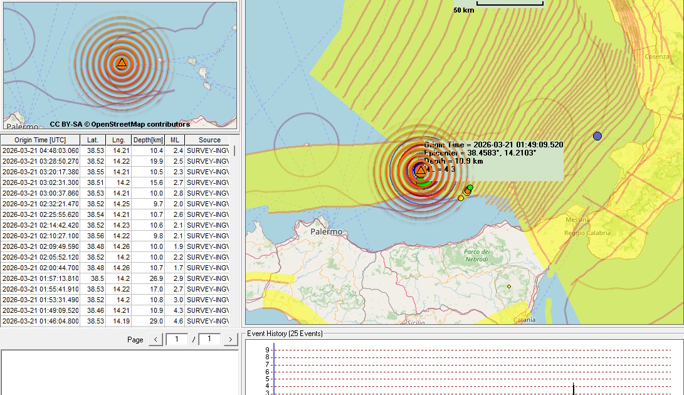Sort events by Depth[km] column header
684x395 pixels.
[x=147, y=140]
